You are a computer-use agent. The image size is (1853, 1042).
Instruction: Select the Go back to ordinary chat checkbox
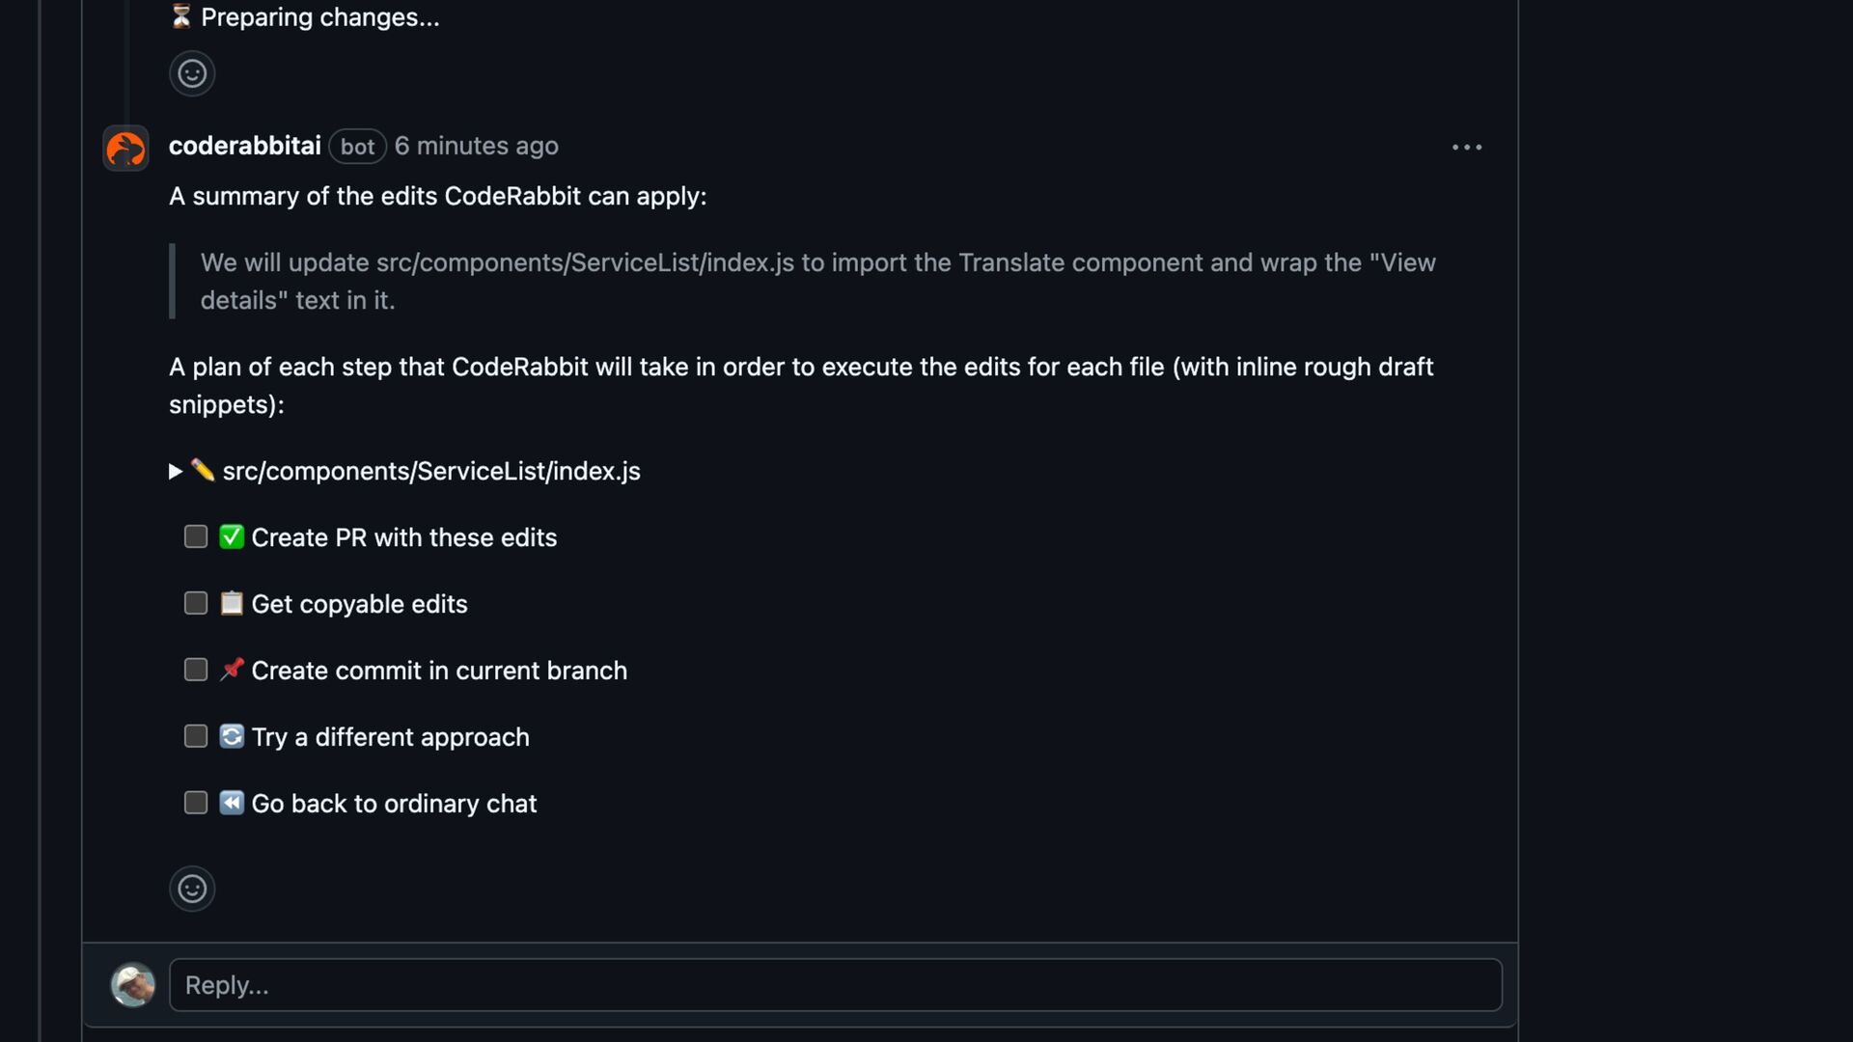tap(196, 804)
